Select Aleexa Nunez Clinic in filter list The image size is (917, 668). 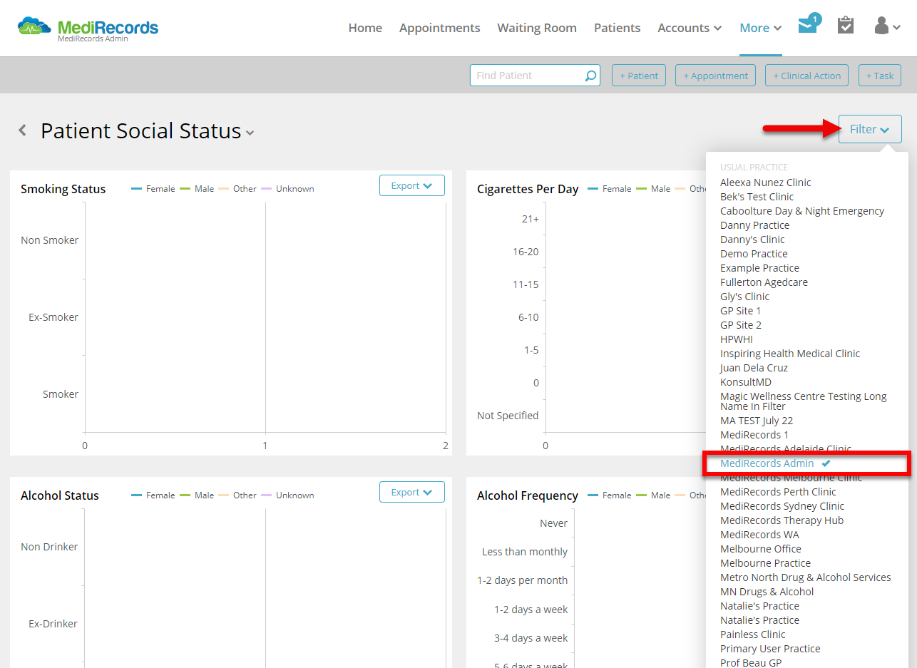click(x=765, y=183)
